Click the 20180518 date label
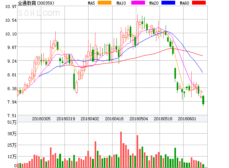 [163, 119]
